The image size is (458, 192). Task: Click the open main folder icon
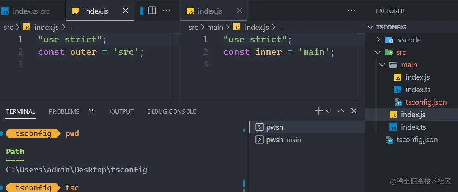393,65
